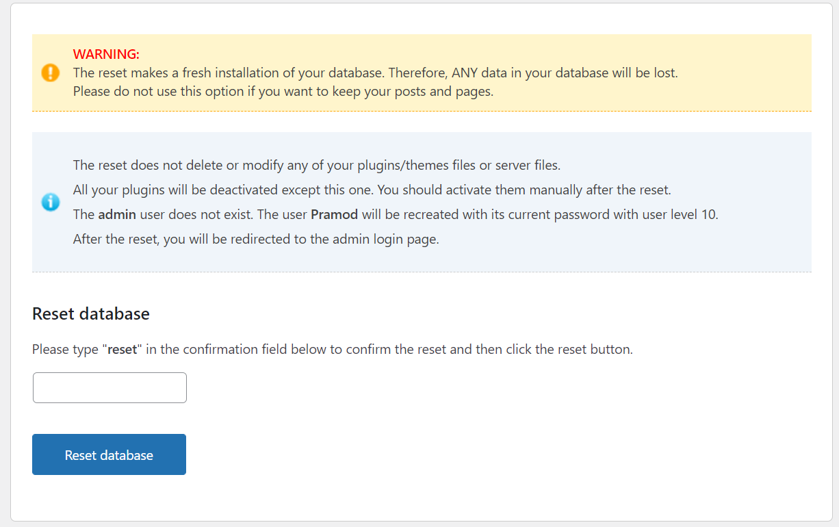Click the blue information icon
The image size is (839, 527).
click(x=51, y=202)
